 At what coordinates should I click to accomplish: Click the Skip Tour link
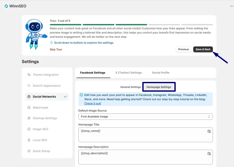[x=56, y=49]
